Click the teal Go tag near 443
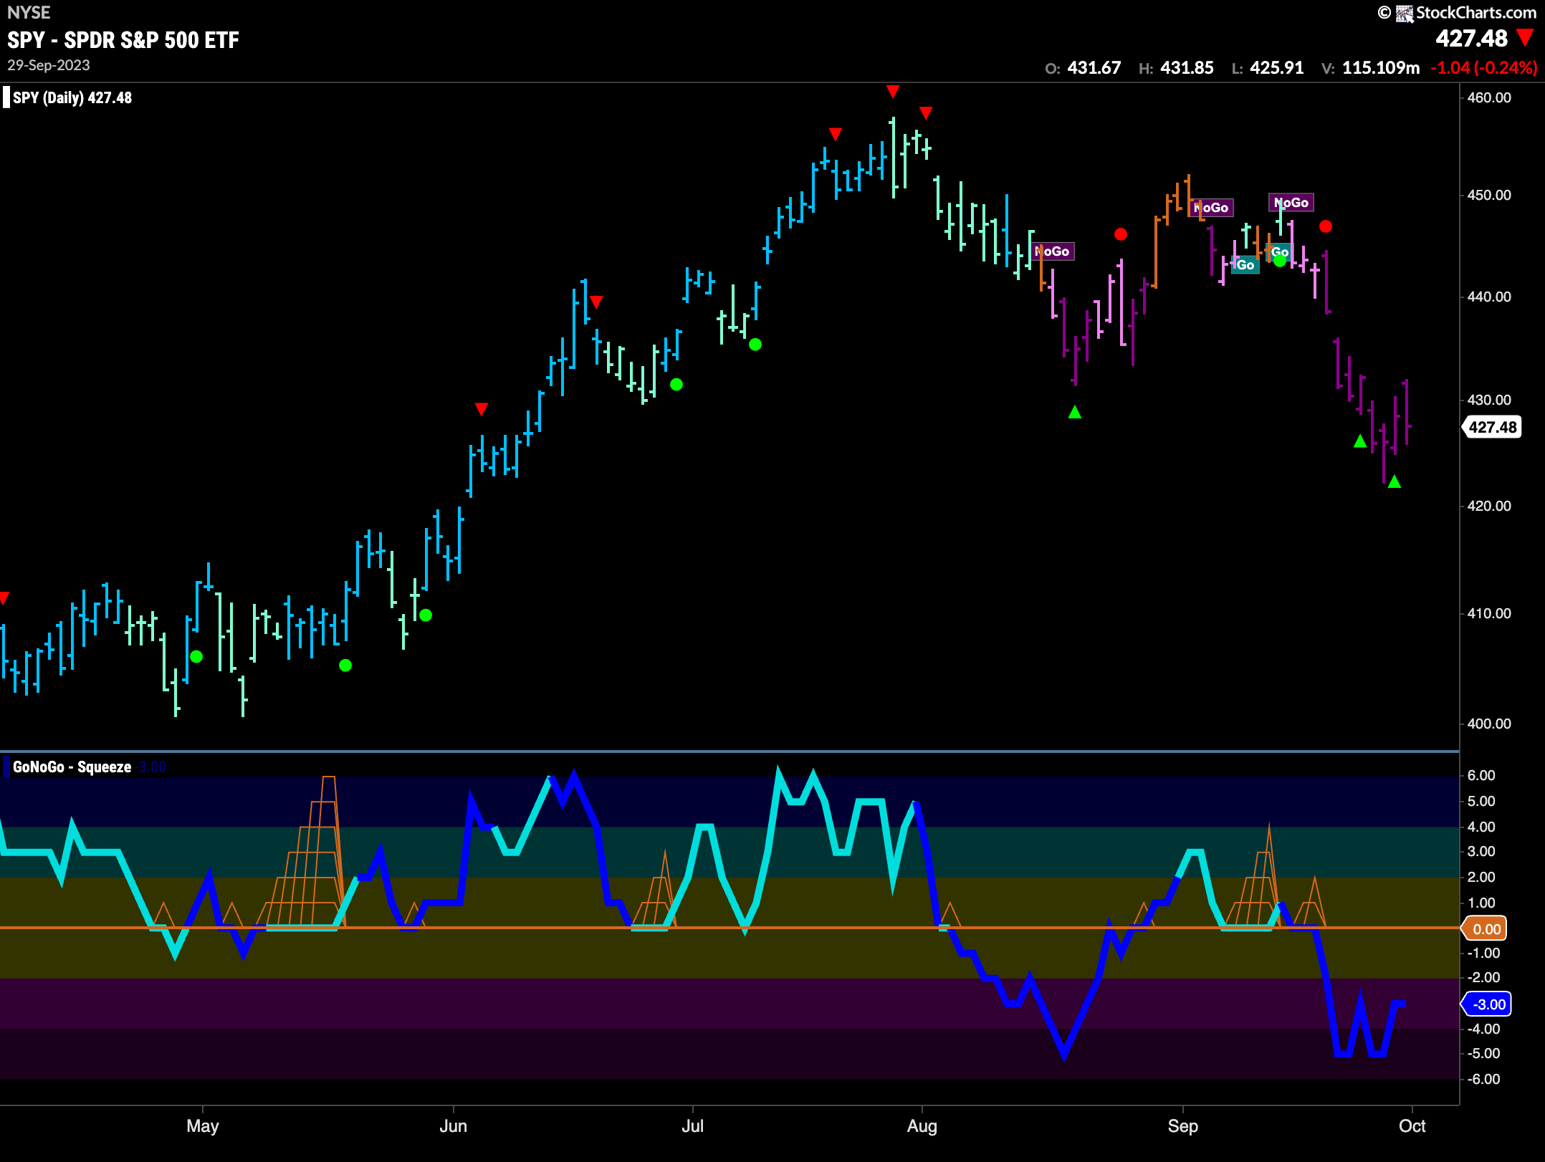This screenshot has width=1545, height=1162. [1245, 265]
